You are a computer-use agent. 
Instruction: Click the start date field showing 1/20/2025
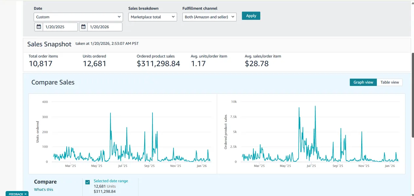tap(60, 27)
